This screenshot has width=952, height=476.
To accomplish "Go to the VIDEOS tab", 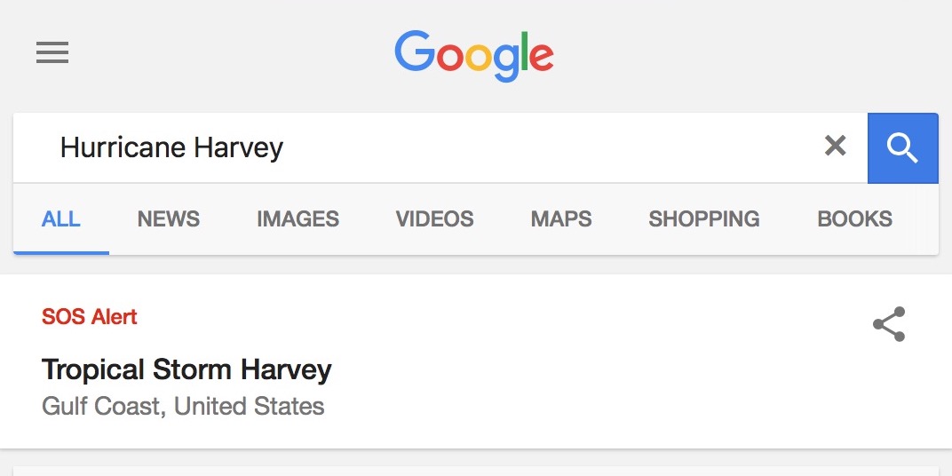I will point(434,219).
